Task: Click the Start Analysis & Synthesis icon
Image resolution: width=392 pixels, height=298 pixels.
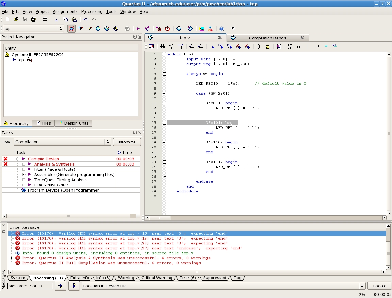Action: (147, 28)
